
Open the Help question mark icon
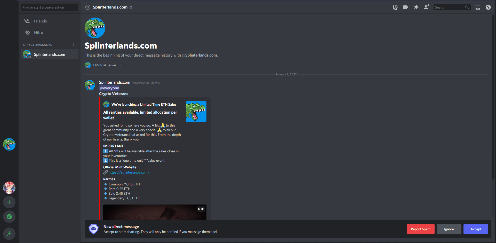point(488,7)
